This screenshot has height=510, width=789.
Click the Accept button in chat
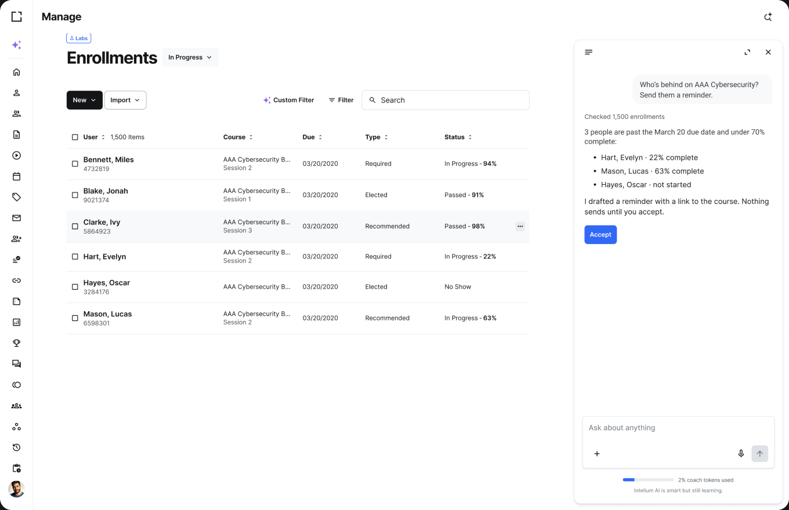point(600,235)
